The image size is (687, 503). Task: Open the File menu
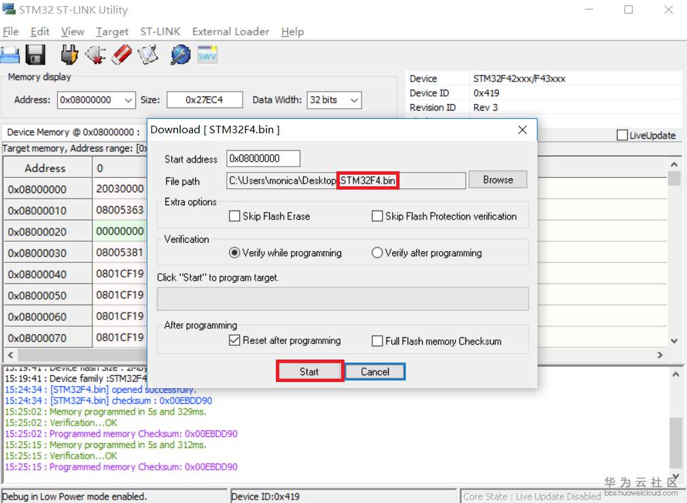pyautogui.click(x=10, y=31)
